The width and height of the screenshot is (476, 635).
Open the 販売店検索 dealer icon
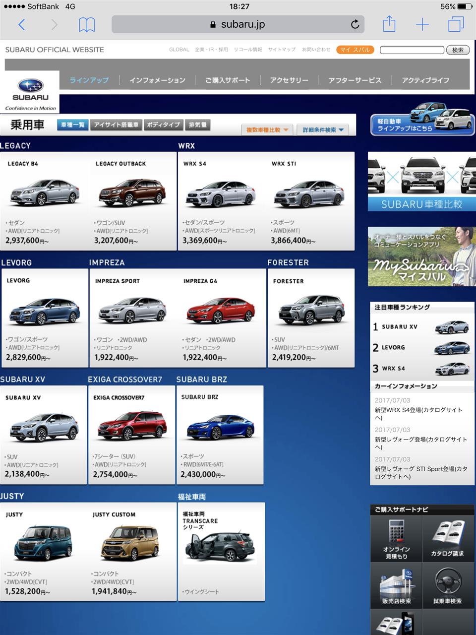point(396,585)
